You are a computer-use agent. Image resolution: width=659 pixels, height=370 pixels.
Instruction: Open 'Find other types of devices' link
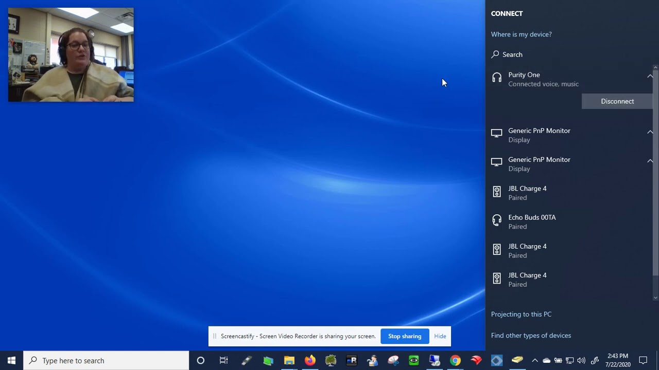[531, 336]
